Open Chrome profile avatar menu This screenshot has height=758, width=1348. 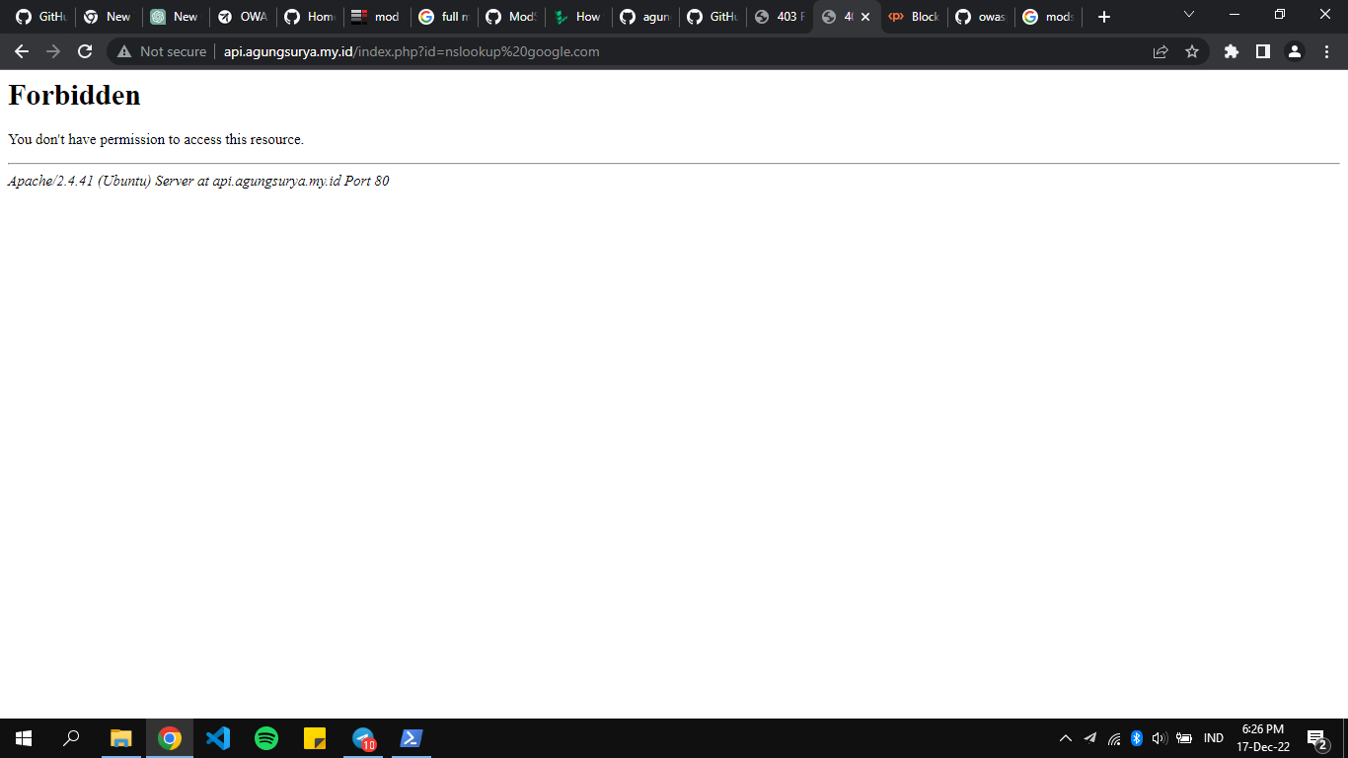coord(1295,51)
